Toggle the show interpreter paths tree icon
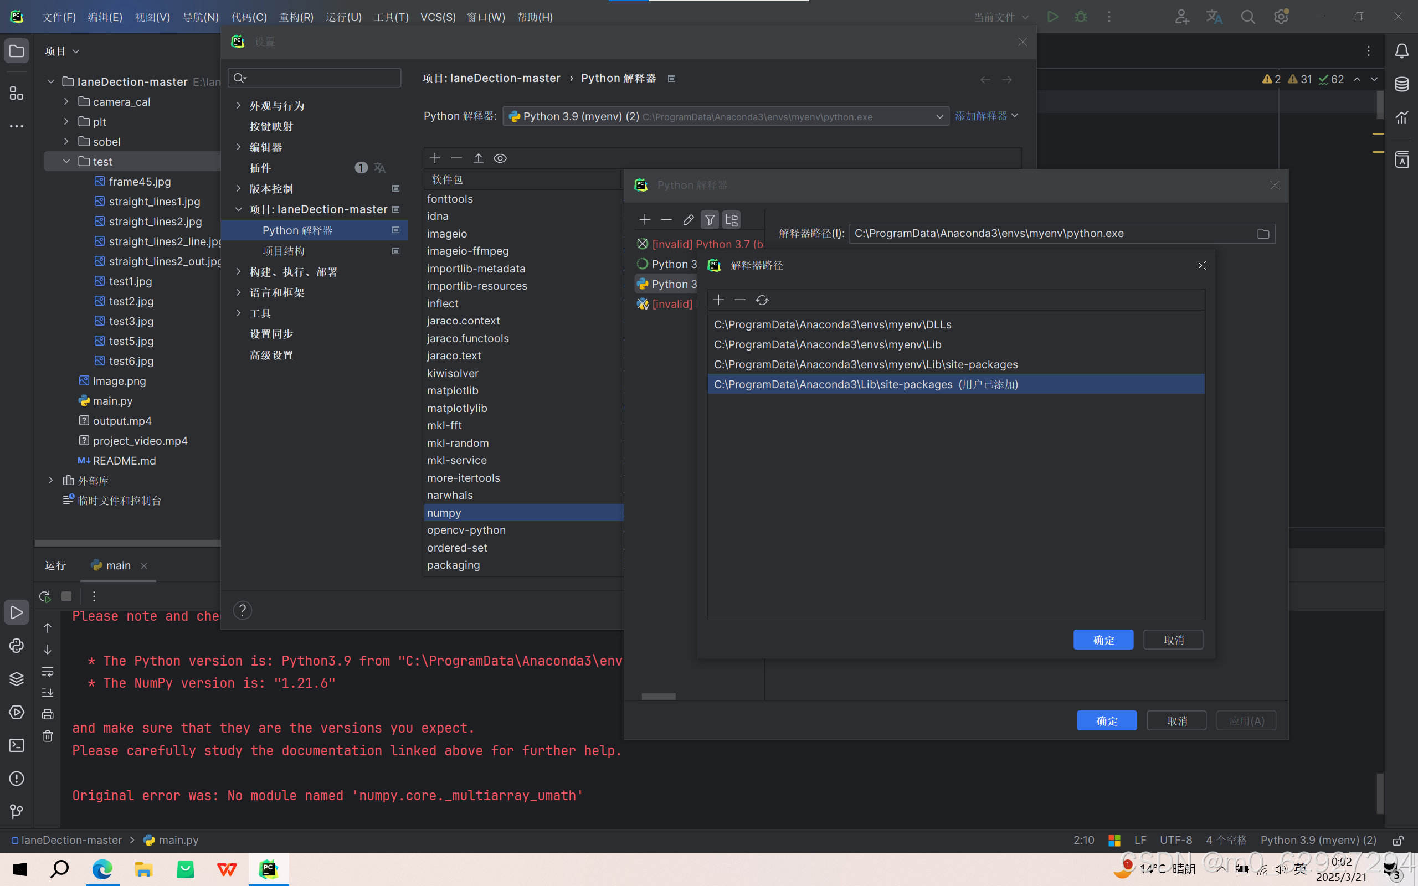 (x=731, y=220)
